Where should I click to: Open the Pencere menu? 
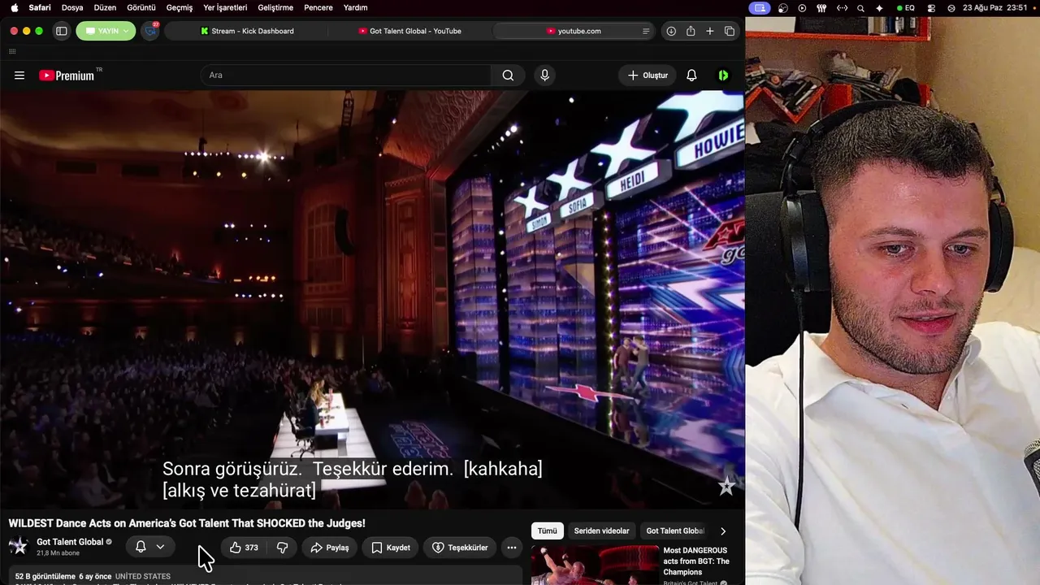(318, 7)
